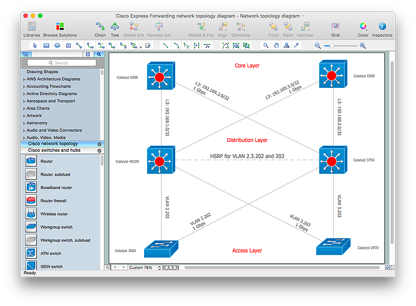The image size is (416, 306).
Task: Toggle the Grid display
Action: 335,30
